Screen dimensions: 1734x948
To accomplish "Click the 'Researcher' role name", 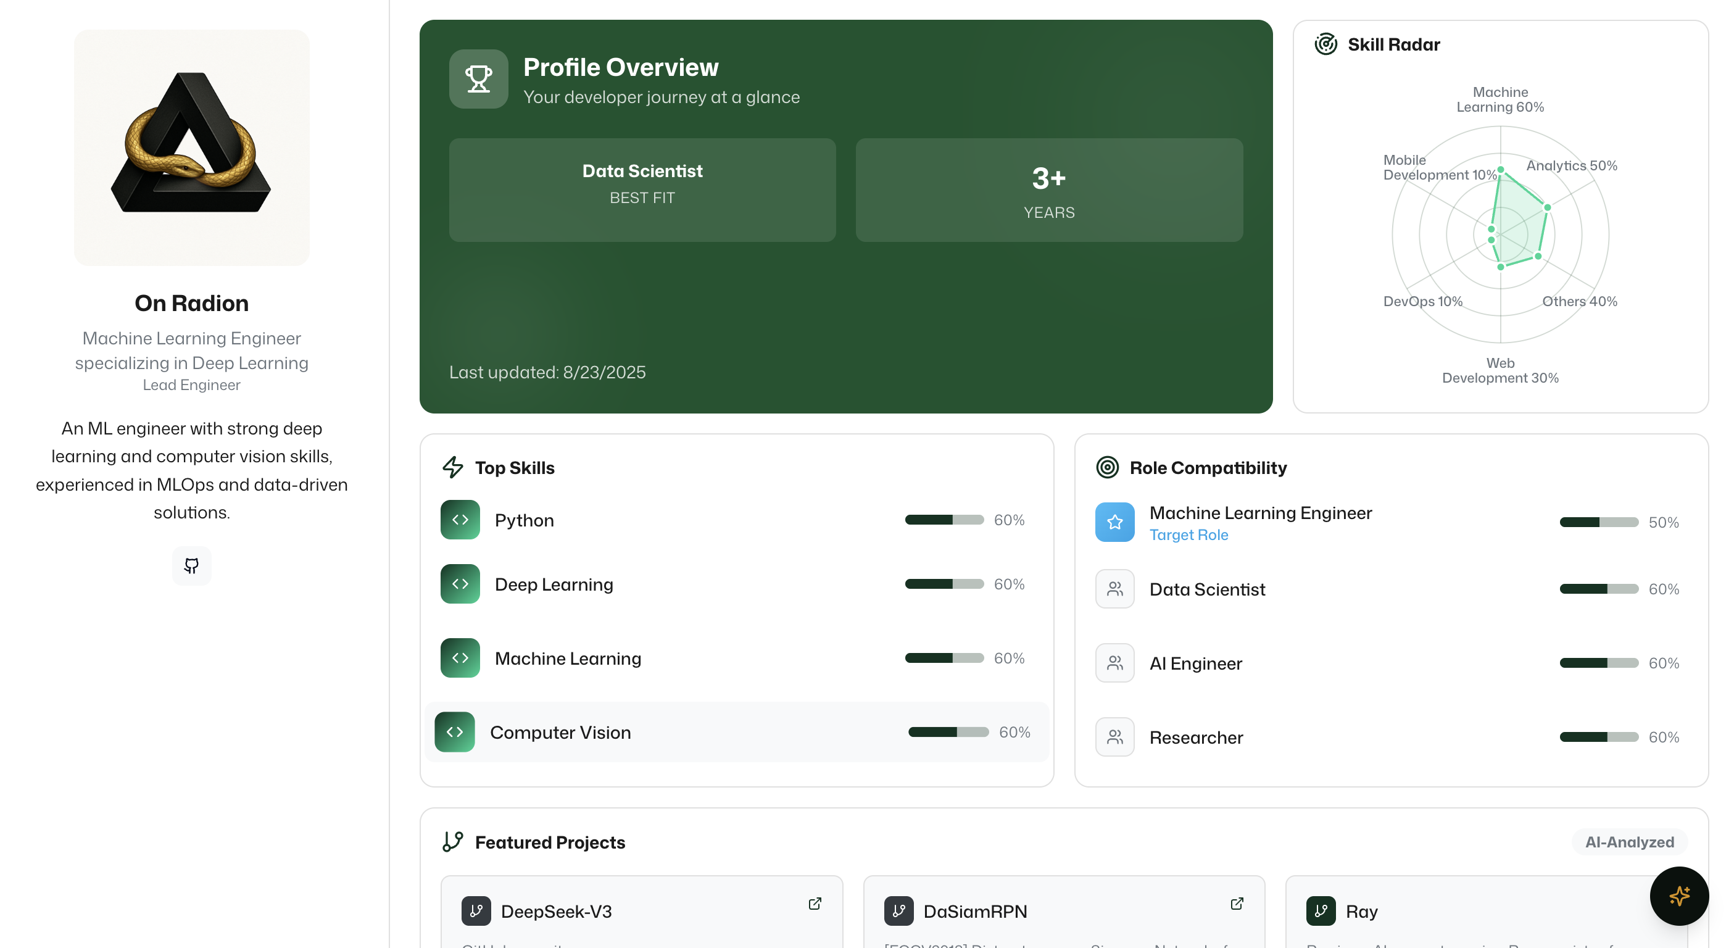I will click(1196, 738).
